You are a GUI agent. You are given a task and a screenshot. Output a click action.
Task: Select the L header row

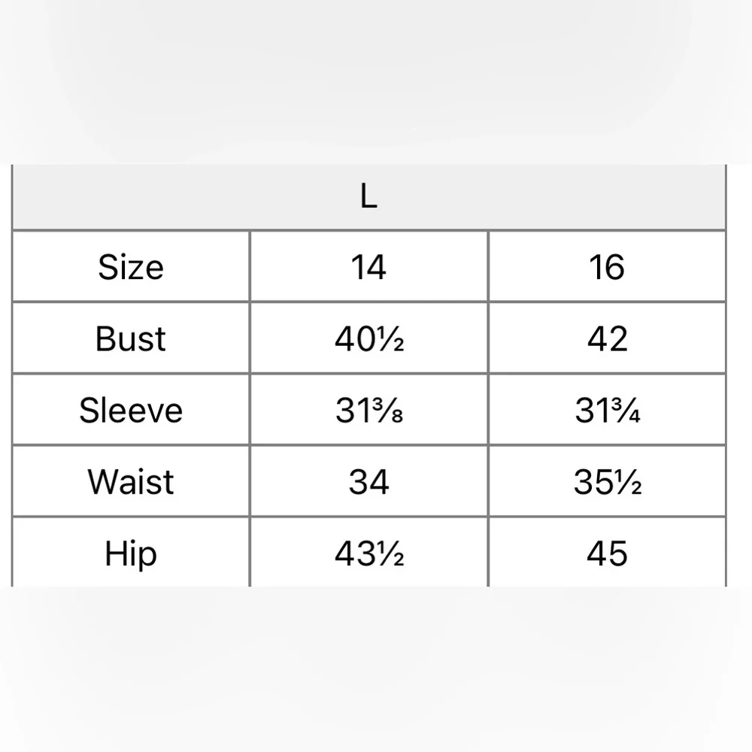(368, 196)
